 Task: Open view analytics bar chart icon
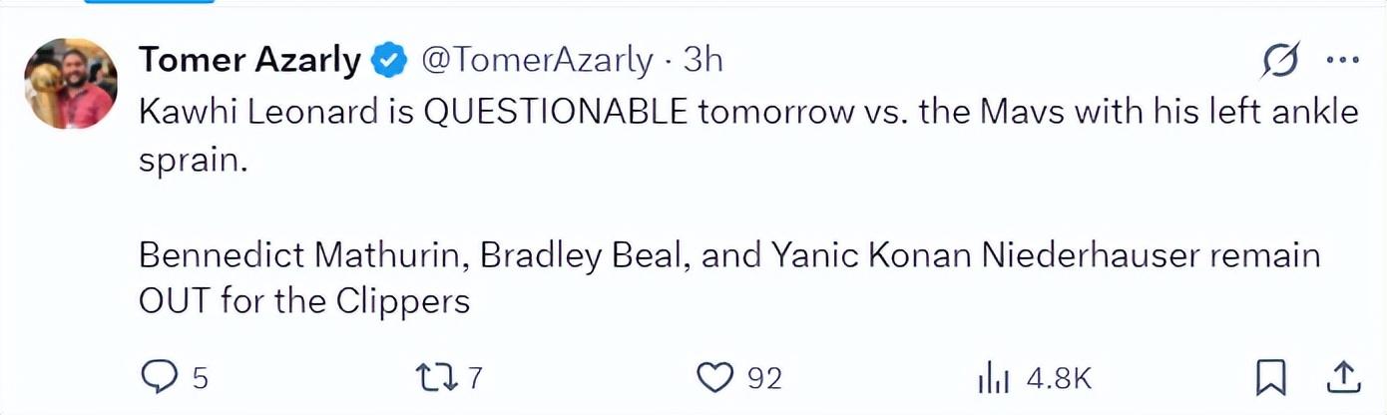click(995, 377)
